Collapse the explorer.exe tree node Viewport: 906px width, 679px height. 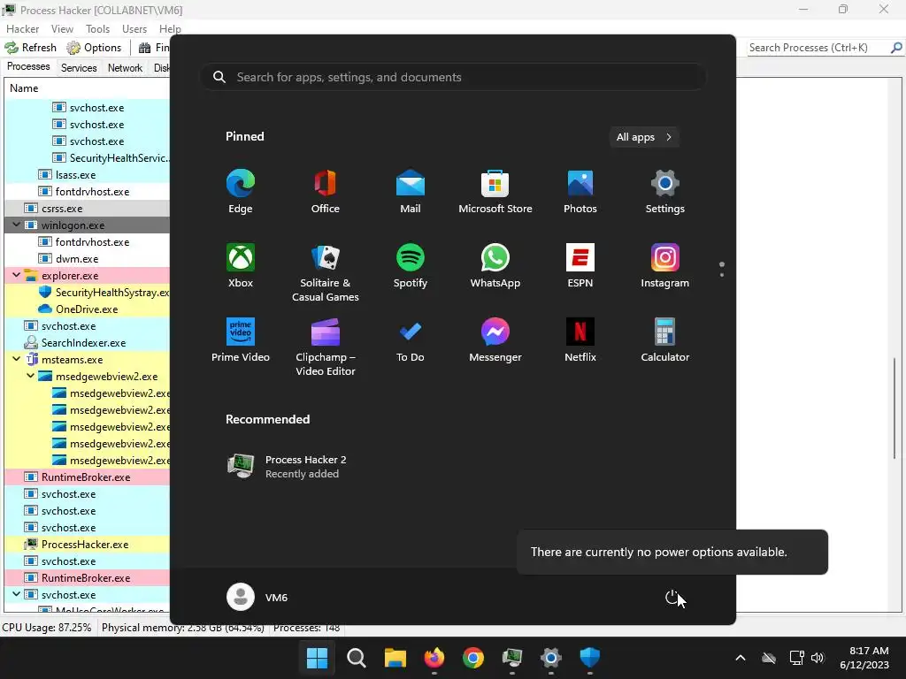tap(16, 275)
